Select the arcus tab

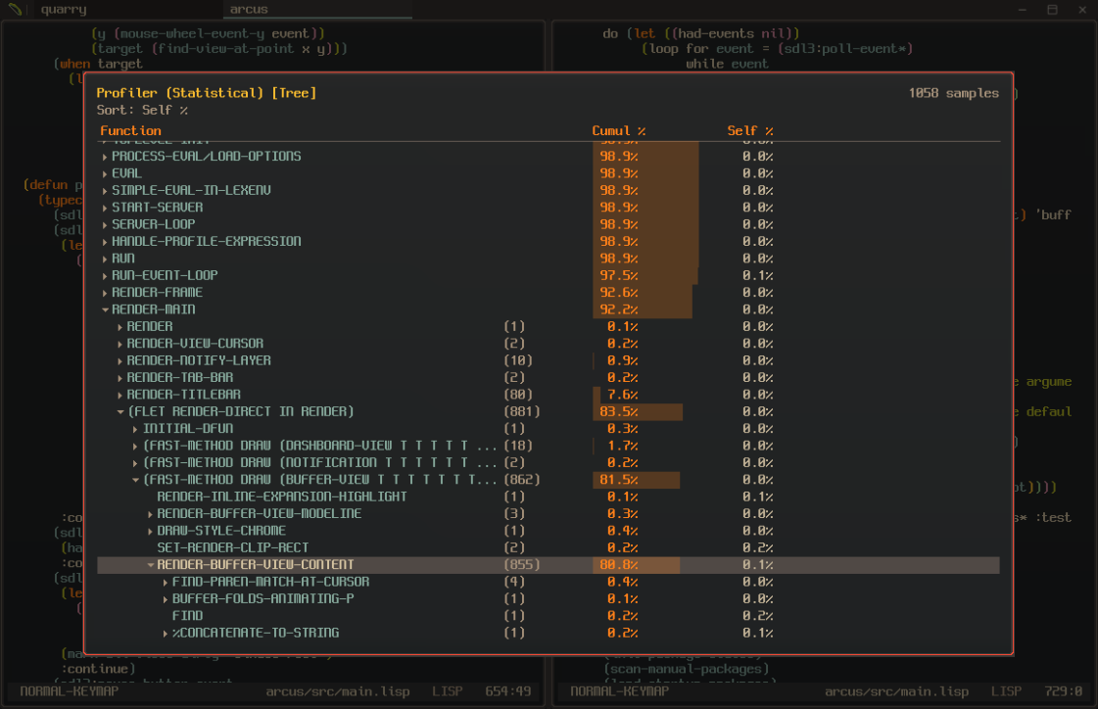tap(249, 10)
